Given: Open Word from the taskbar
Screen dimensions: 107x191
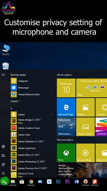Looking at the screenshot, I should (76, 182).
